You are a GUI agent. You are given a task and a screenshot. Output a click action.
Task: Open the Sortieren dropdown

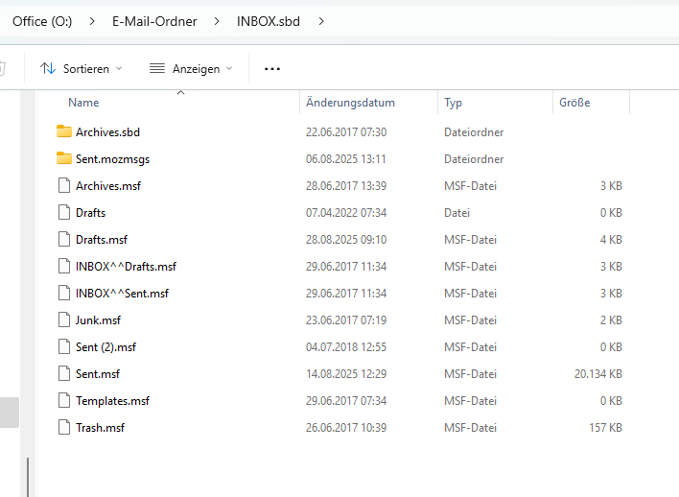82,69
